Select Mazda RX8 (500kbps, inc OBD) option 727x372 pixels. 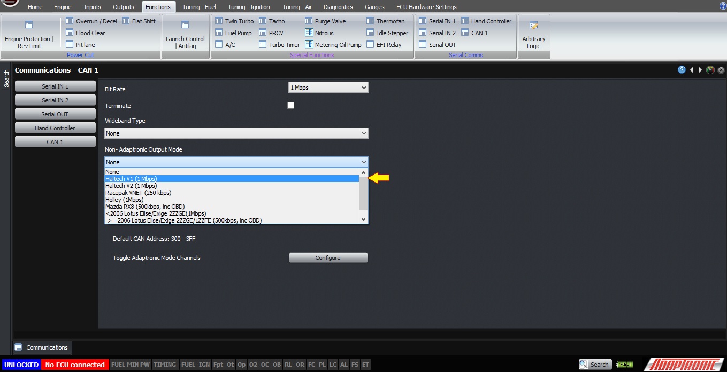pos(232,207)
